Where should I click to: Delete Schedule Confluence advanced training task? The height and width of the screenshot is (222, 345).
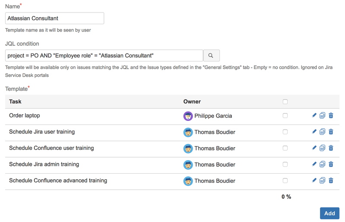tap(331, 181)
